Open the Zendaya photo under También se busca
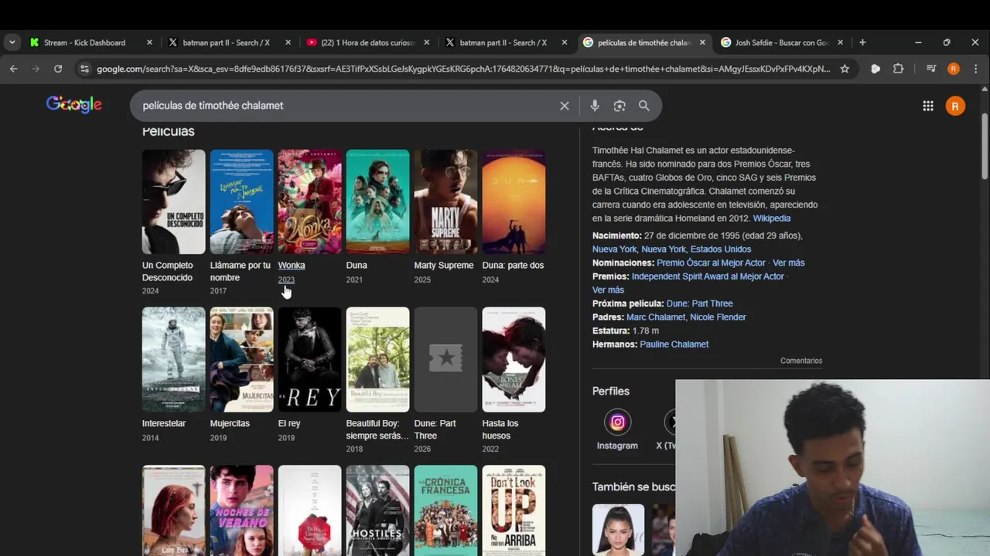This screenshot has width=990, height=556. pos(618,530)
